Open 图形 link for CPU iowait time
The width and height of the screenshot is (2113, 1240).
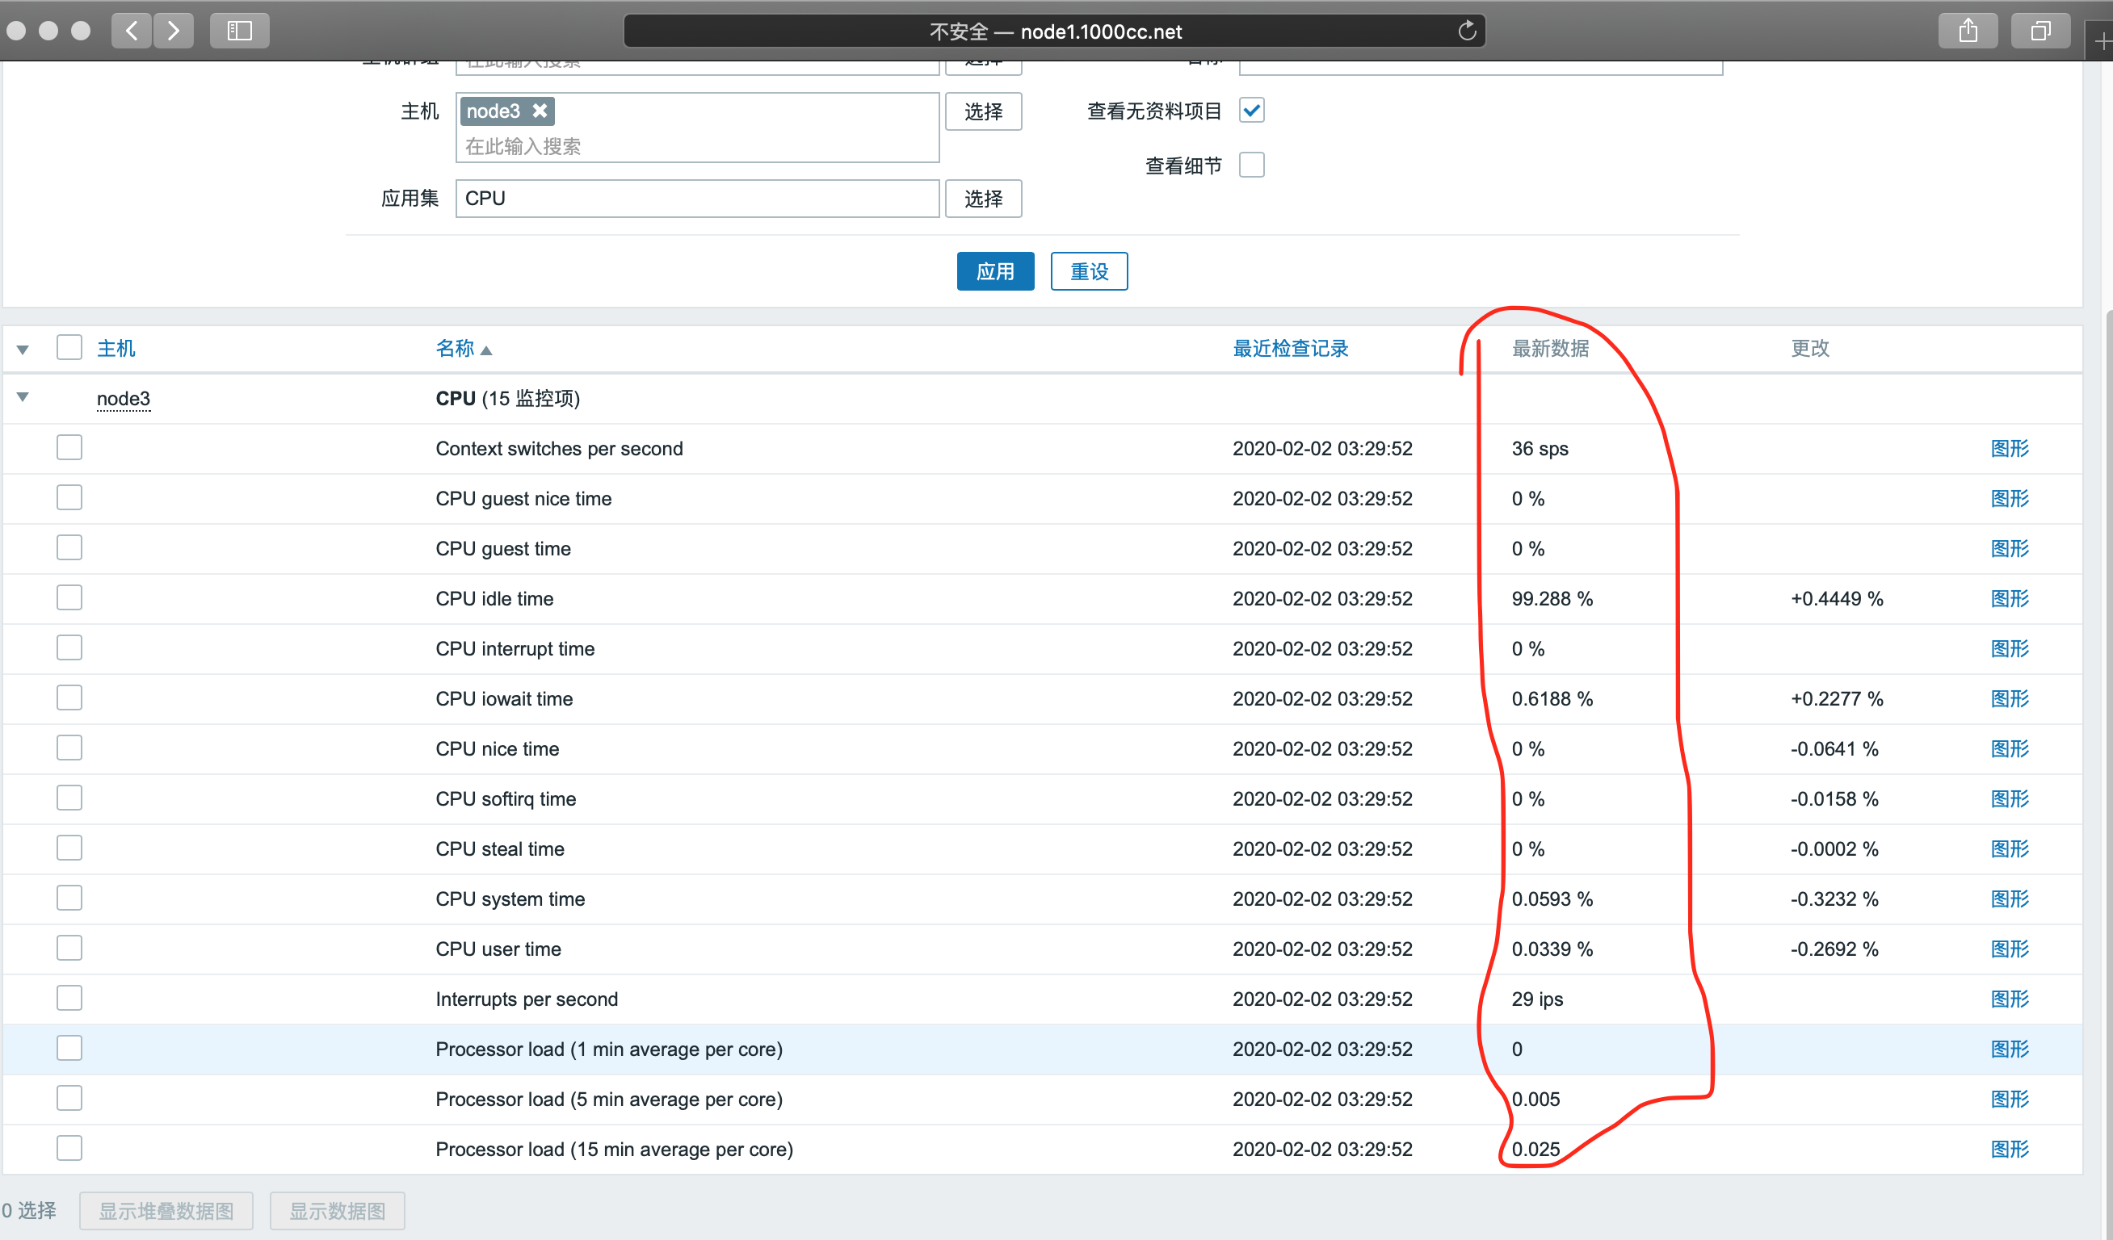tap(2009, 699)
